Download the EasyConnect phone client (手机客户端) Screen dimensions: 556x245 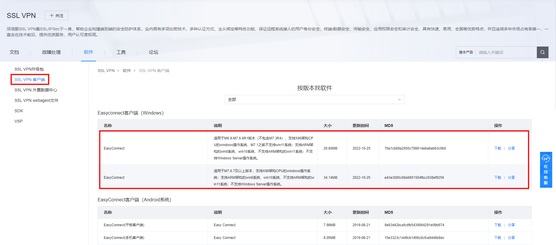pos(498,238)
